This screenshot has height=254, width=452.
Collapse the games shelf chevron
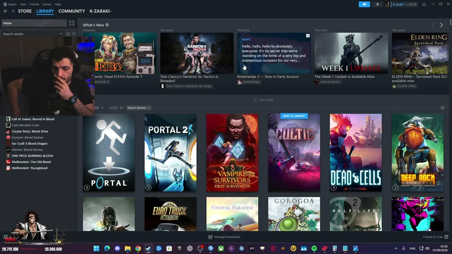[x=442, y=108]
